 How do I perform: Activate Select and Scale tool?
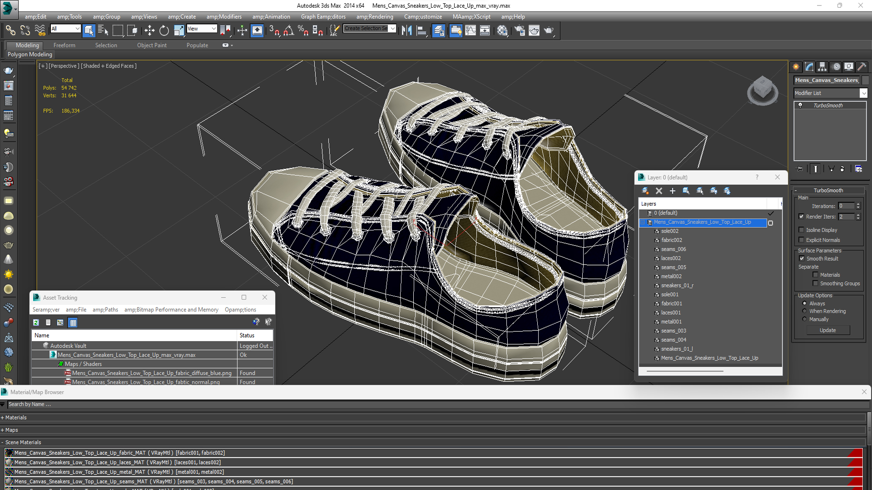click(179, 30)
